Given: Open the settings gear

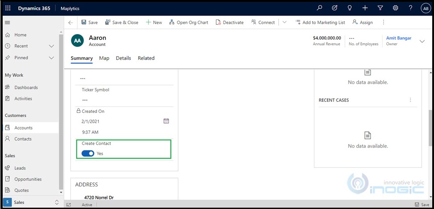Looking at the screenshot, I should pos(395,8).
